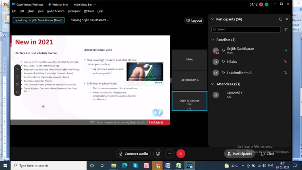Click the taskbar search box
Viewport: 302px width, 170px height.
(49, 166)
